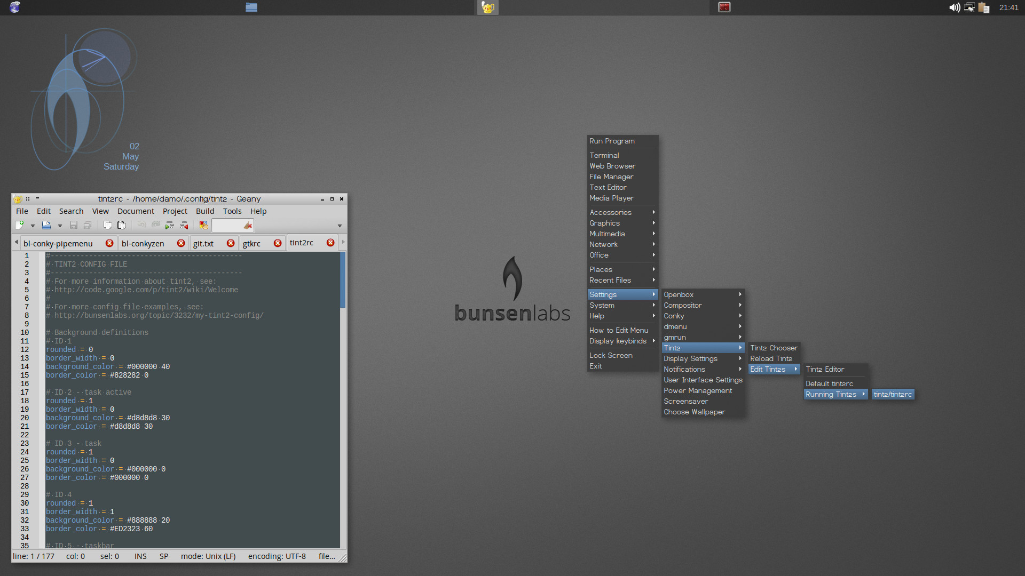The width and height of the screenshot is (1025, 576).
Task: Click the network connection tray icon
Action: coord(969,7)
